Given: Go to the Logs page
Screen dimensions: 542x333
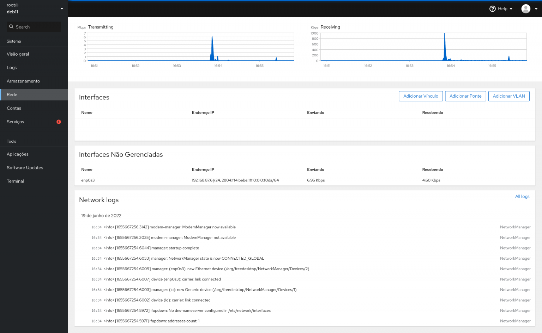Looking at the screenshot, I should coord(12,68).
